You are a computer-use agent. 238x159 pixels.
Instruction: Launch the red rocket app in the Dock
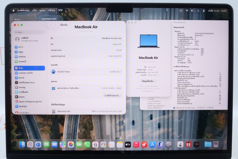coord(144,145)
